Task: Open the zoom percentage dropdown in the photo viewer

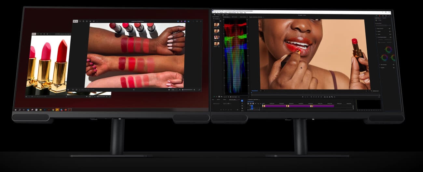Action: point(173,90)
